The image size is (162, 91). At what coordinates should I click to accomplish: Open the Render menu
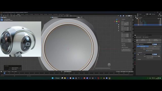tap(8, 14)
